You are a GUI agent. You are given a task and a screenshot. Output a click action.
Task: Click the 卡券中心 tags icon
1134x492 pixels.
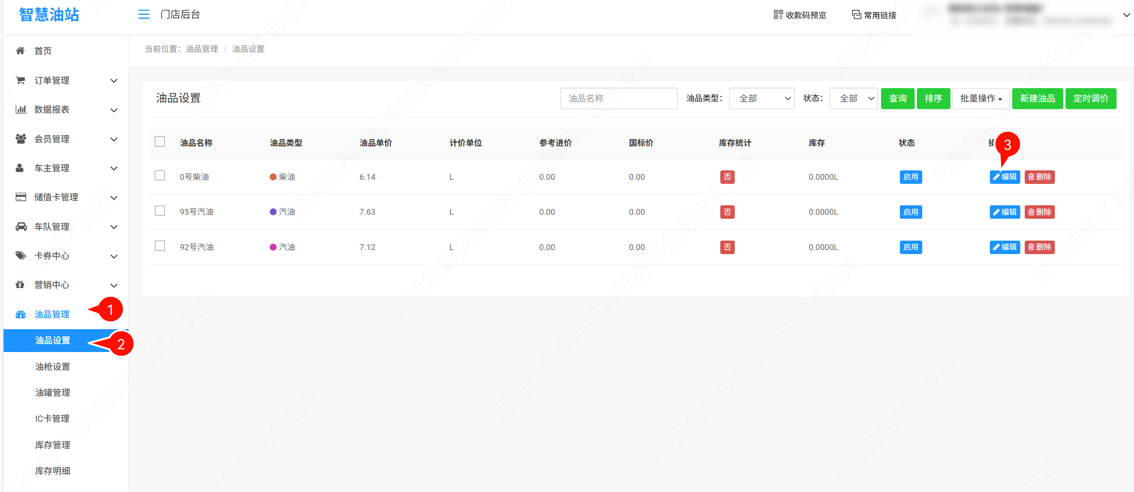pos(21,255)
